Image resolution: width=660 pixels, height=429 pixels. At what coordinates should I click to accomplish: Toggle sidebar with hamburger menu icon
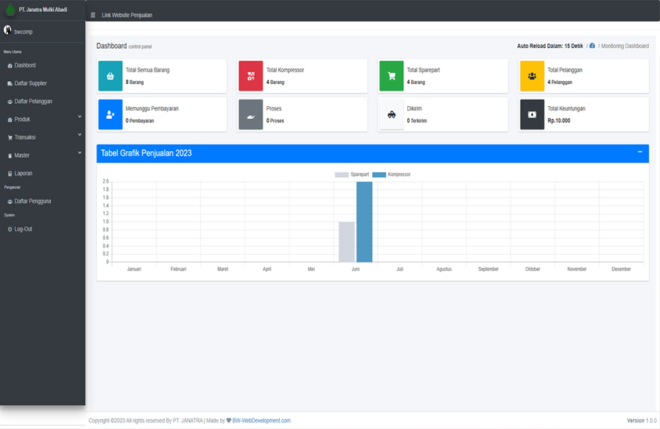point(92,15)
